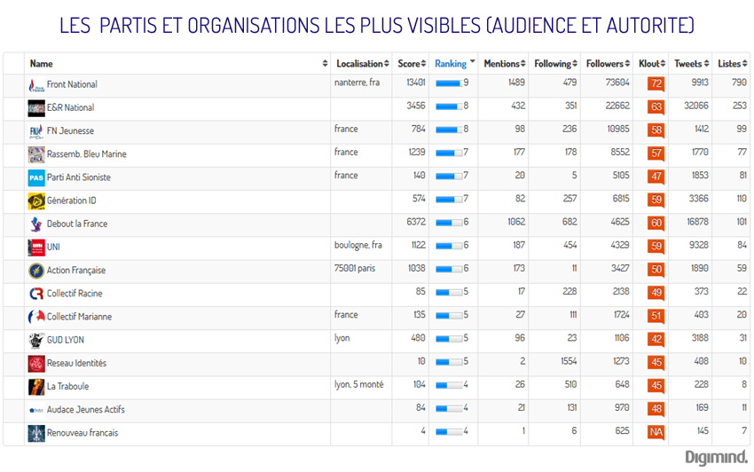Sort by the Tweets column header
The width and height of the screenshot is (754, 472).
point(692,64)
